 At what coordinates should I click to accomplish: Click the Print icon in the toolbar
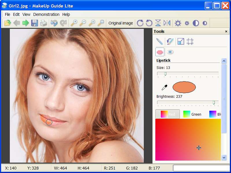click(44, 23)
